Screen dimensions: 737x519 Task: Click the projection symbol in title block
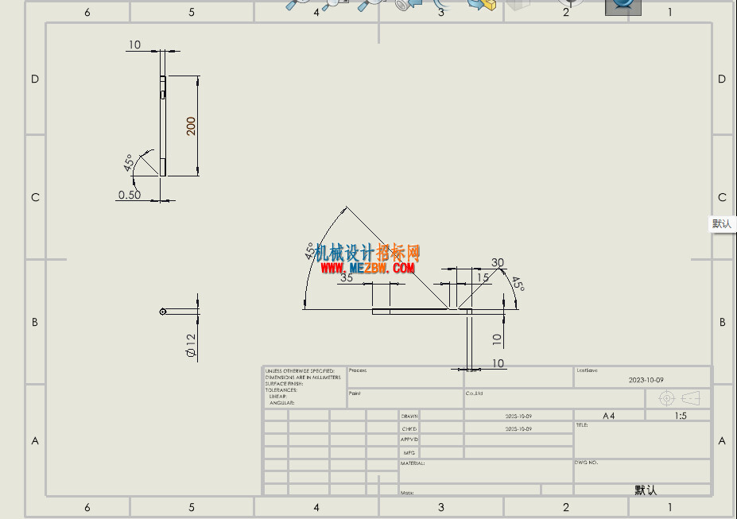679,398
